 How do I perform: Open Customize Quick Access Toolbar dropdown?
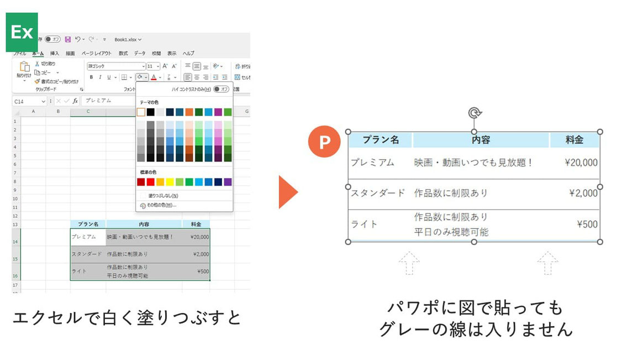pos(104,39)
